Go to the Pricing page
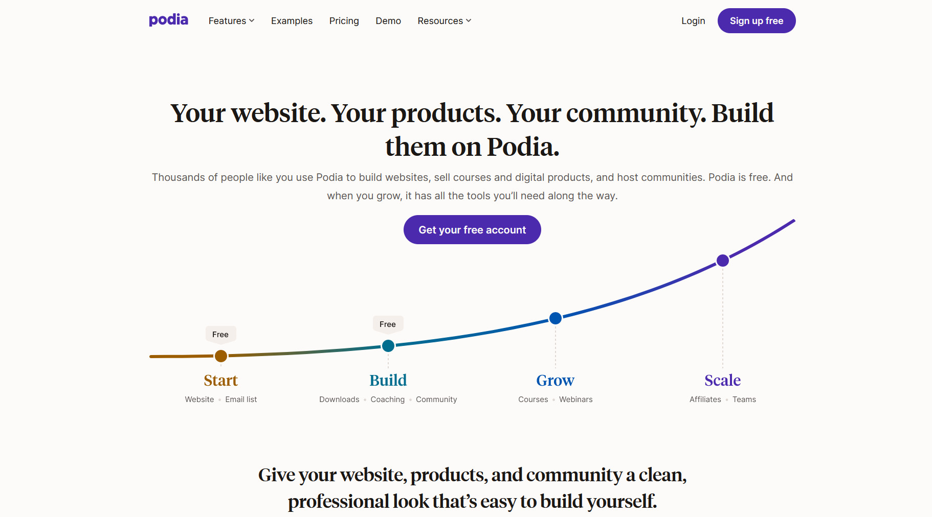Image resolution: width=932 pixels, height=517 pixels. pyautogui.click(x=344, y=21)
